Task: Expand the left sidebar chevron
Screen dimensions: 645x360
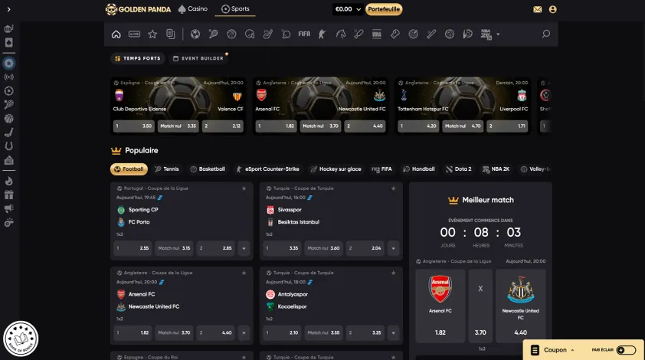Action: pyautogui.click(x=8, y=9)
